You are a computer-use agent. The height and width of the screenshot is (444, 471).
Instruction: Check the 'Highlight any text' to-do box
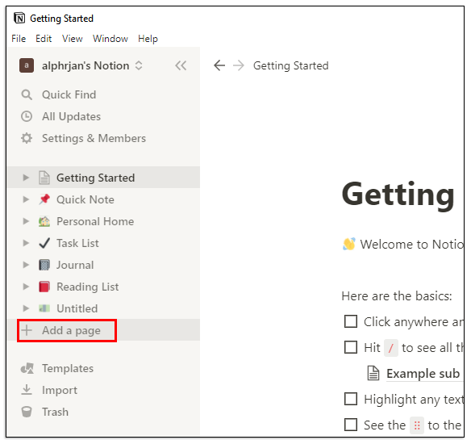pos(351,399)
